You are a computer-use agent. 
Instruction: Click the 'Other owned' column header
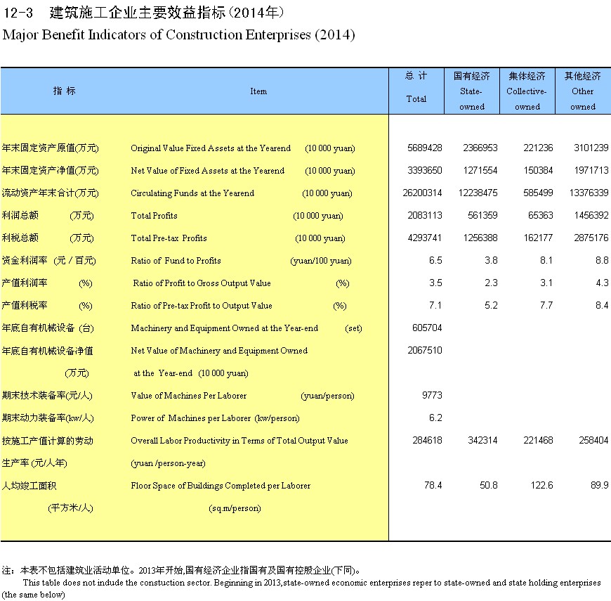(x=582, y=91)
